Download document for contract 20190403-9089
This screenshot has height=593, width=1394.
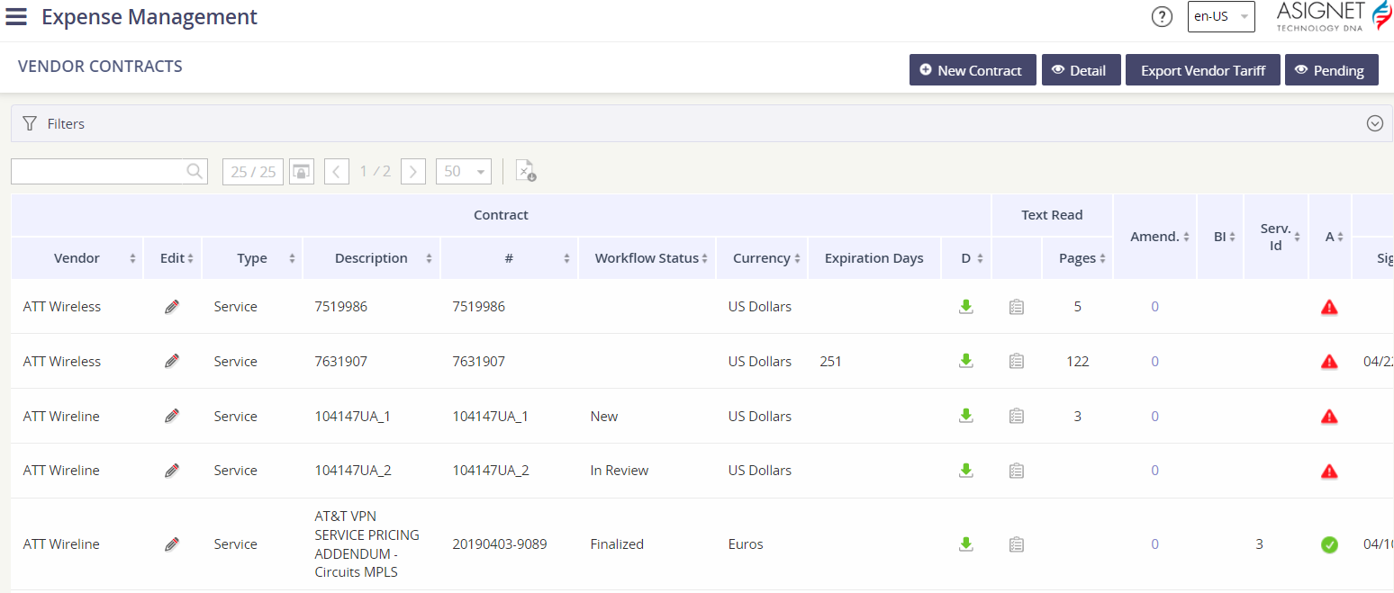pyautogui.click(x=966, y=544)
